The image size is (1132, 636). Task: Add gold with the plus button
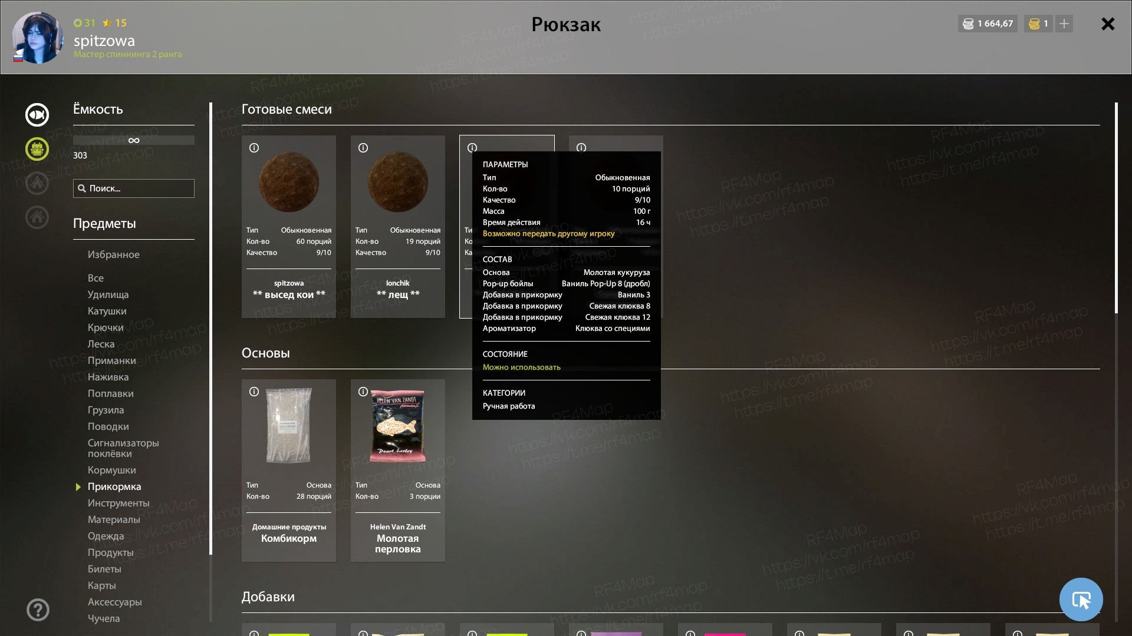pyautogui.click(x=1064, y=24)
